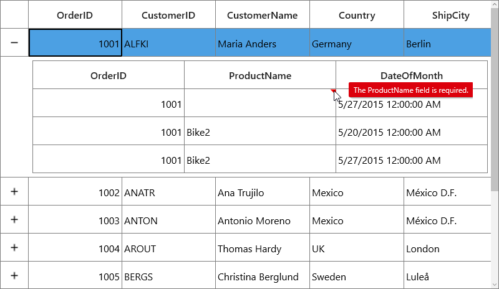
Task: Expand details for order 1003
Action: pyautogui.click(x=14, y=219)
